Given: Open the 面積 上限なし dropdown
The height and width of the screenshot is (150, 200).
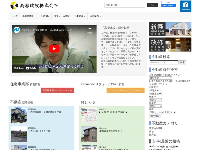Looking at the screenshot, I should (x=170, y=112).
